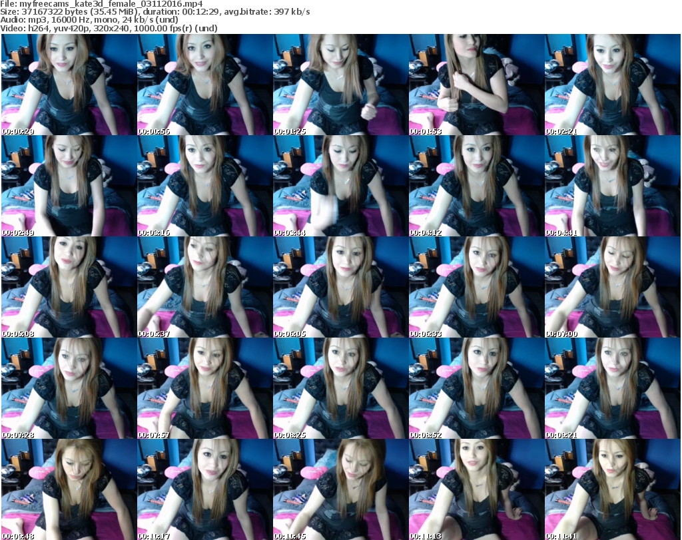Viewport: 682px width, 540px height.
Task: Open the thumbnail frame stamped 00:10:17
Action: (x=205, y=489)
